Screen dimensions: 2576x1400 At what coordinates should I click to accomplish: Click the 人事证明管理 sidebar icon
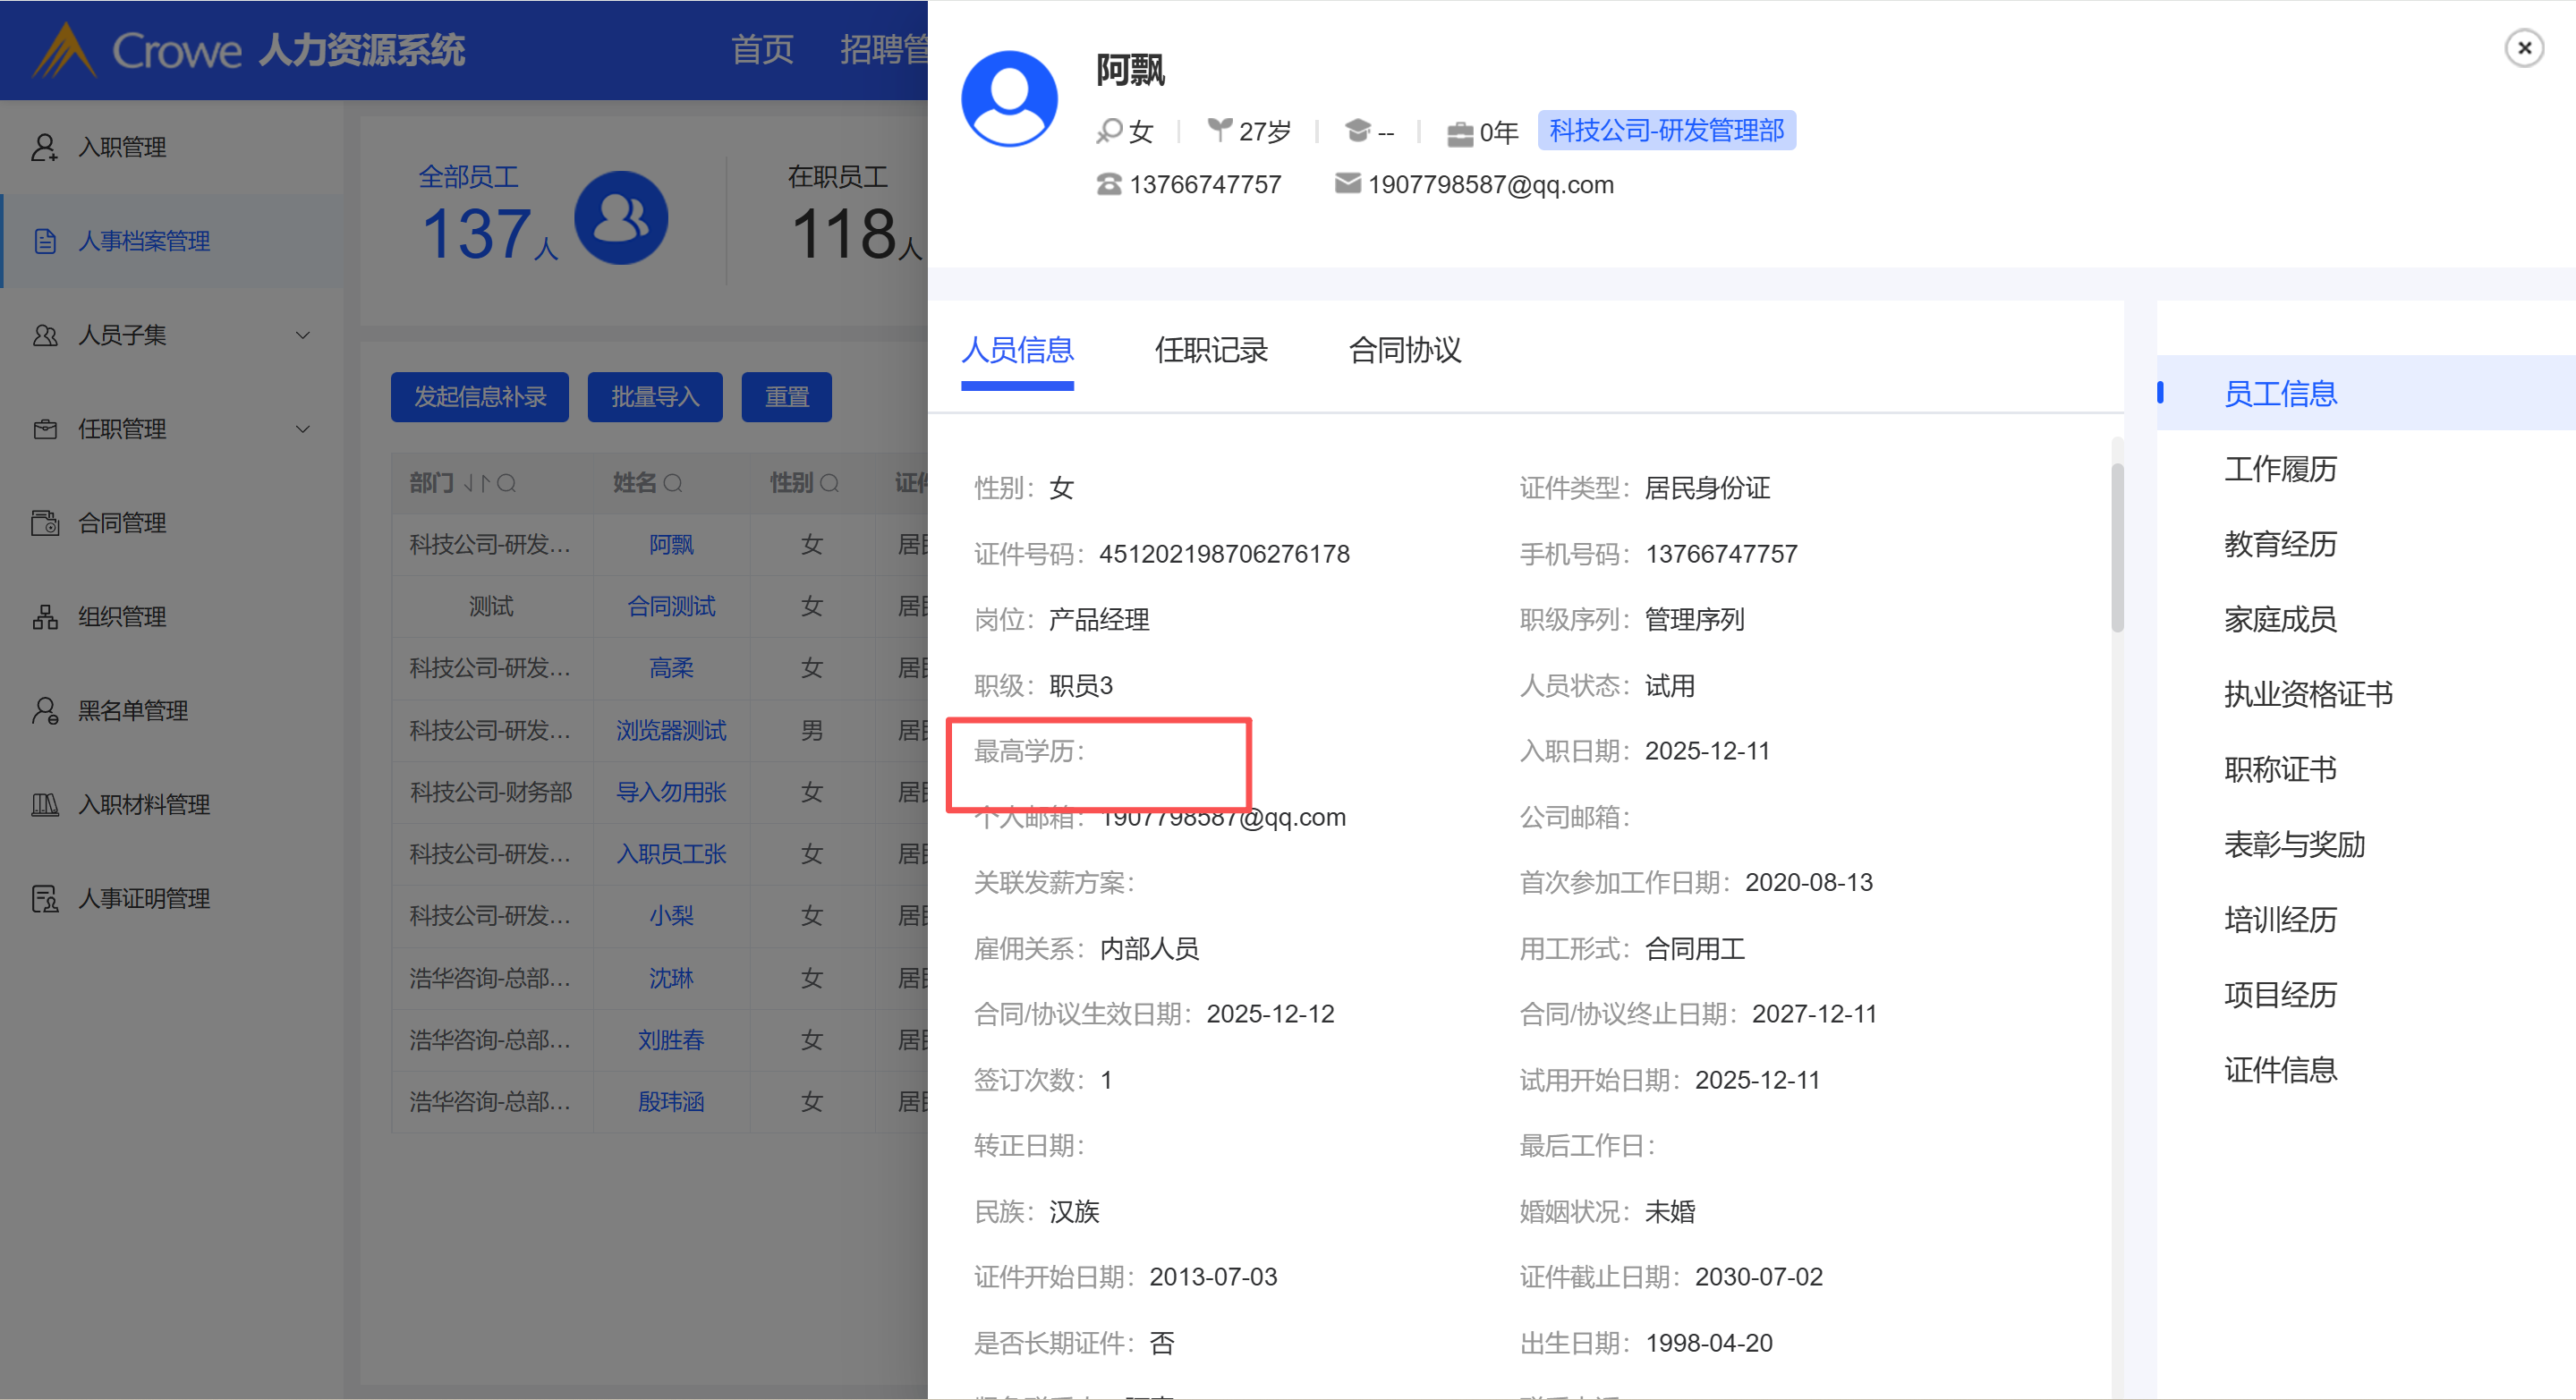pyautogui.click(x=44, y=899)
